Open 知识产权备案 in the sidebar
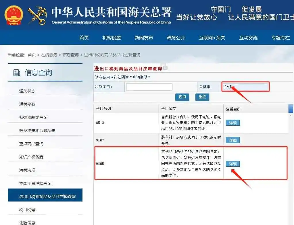The height and width of the screenshot is (225, 294). 31,157
